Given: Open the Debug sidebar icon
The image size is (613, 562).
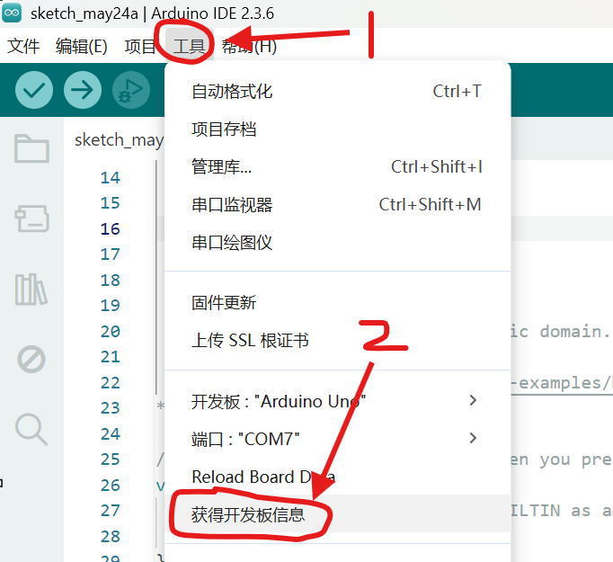Looking at the screenshot, I should click(31, 359).
